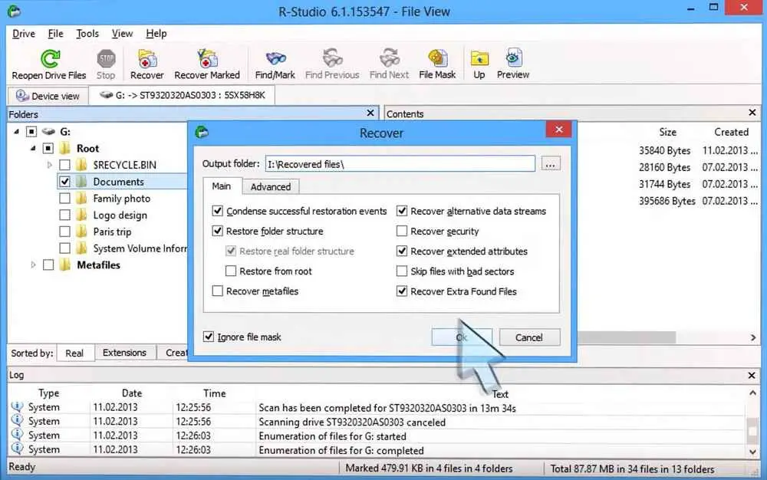Click the Paris trip folder icon
This screenshot has width=767, height=480.
click(x=81, y=232)
